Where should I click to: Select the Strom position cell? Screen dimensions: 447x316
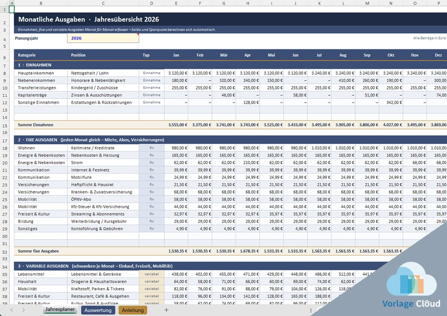click(103, 162)
